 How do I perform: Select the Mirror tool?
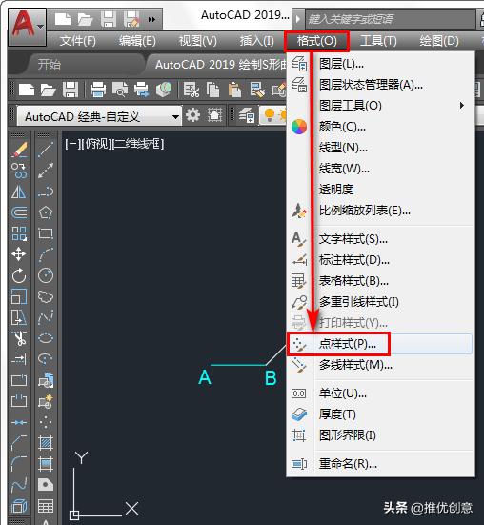[19, 192]
